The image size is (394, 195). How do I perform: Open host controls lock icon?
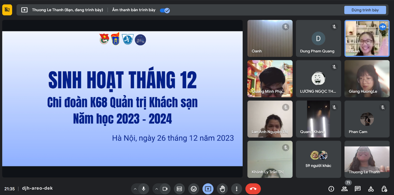(384, 189)
